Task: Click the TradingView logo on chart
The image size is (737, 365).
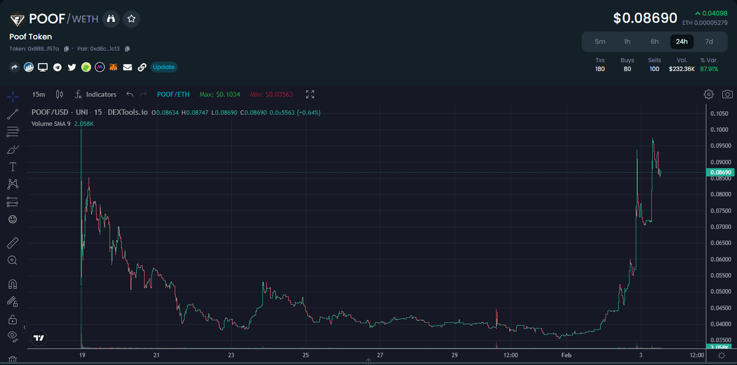Action: 39,337
